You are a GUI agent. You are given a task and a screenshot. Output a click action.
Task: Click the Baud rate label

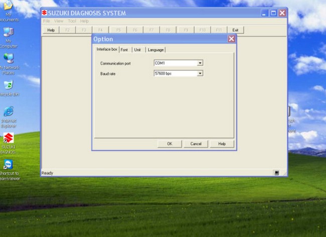pos(108,74)
